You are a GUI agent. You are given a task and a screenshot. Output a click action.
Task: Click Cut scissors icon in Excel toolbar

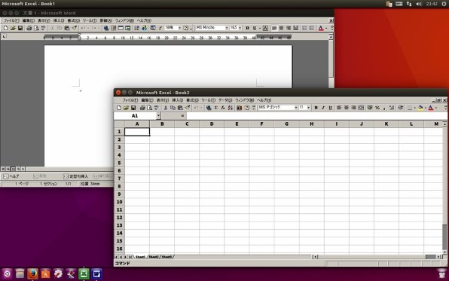coord(166,108)
